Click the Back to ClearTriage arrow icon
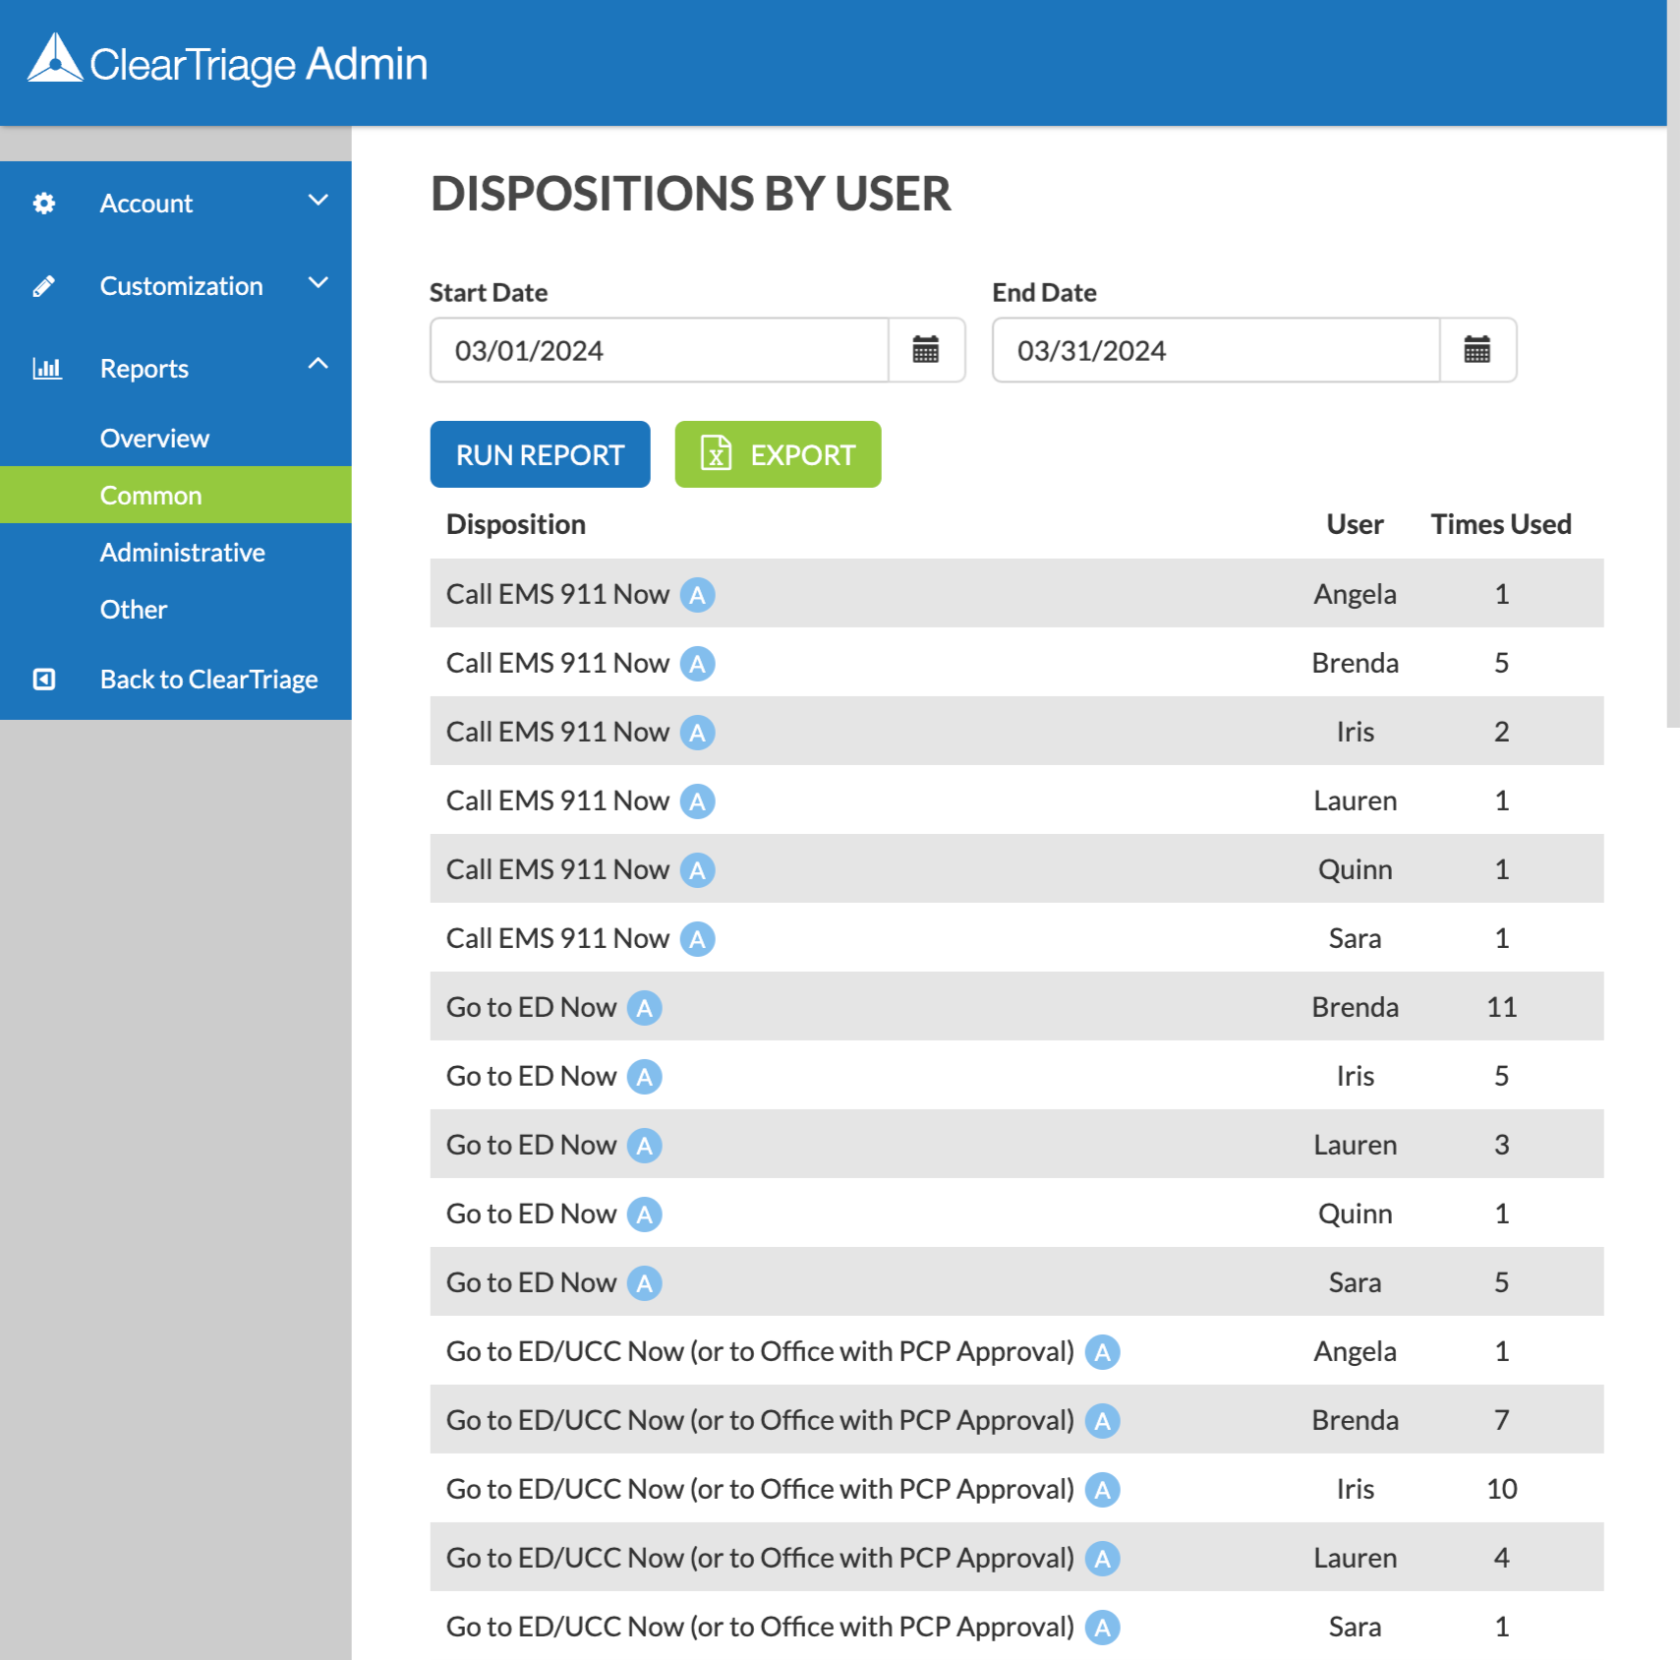Image resolution: width=1680 pixels, height=1660 pixels. point(44,680)
